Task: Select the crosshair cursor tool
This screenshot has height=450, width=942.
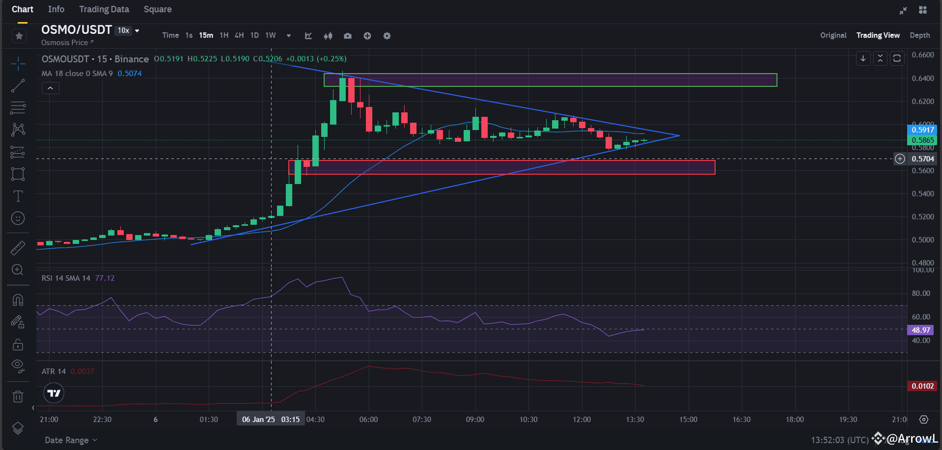Action: pos(18,63)
